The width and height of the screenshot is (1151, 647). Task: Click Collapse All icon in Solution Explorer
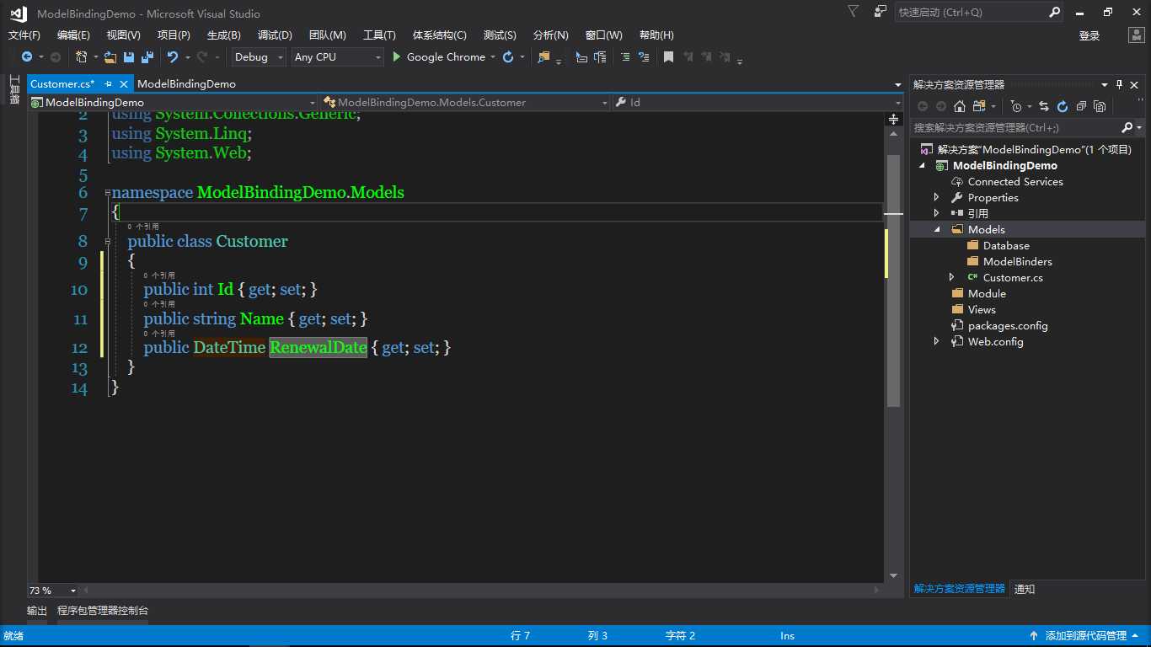point(1081,106)
